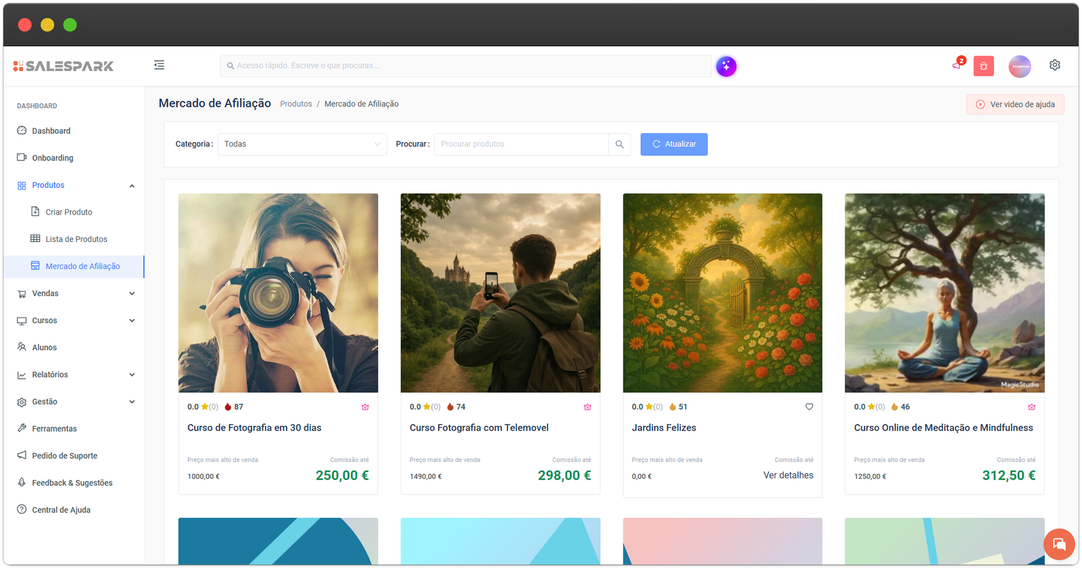
Task: Click the Procurar produtos search field
Action: [x=521, y=144]
